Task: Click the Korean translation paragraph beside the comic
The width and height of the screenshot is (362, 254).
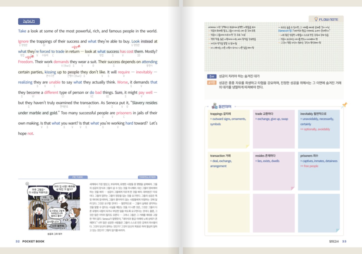Action: point(123,207)
